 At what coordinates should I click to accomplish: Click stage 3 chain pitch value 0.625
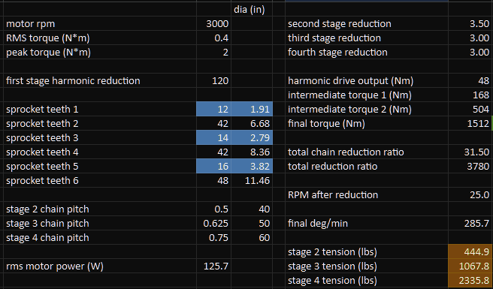click(213, 224)
